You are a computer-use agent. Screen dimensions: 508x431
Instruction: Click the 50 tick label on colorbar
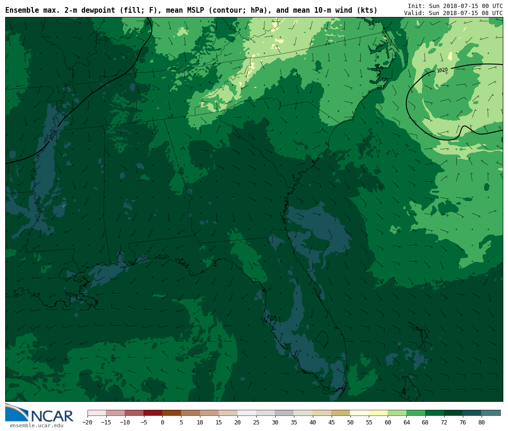tap(350, 423)
